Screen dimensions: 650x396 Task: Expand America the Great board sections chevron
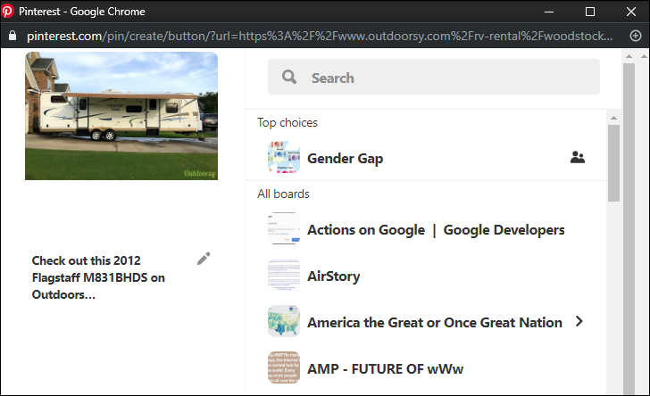coord(579,321)
